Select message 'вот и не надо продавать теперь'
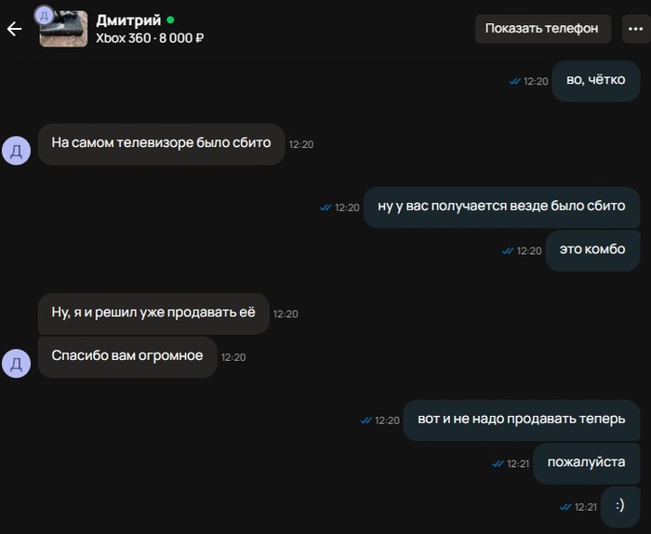 click(522, 420)
